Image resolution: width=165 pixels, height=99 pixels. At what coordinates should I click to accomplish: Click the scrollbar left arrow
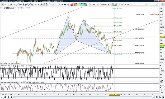[x=14, y=97]
